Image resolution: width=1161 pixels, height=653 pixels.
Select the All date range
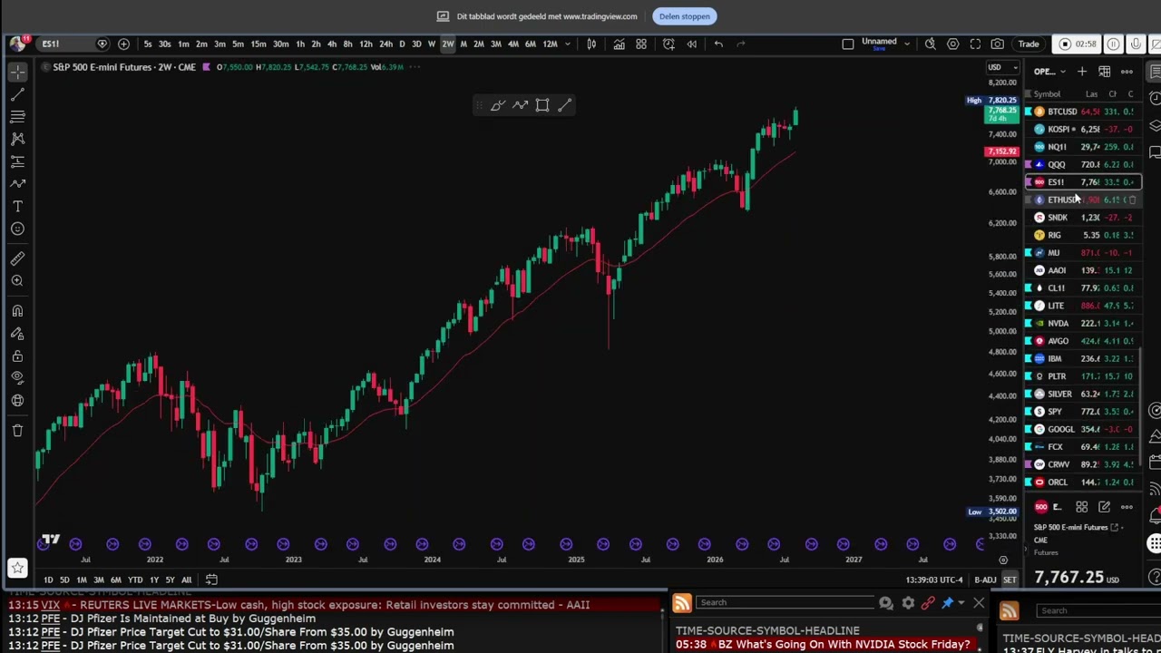click(x=186, y=580)
